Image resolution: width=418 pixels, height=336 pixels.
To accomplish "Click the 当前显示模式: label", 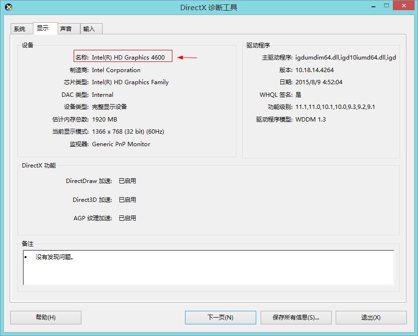I will (x=70, y=132).
